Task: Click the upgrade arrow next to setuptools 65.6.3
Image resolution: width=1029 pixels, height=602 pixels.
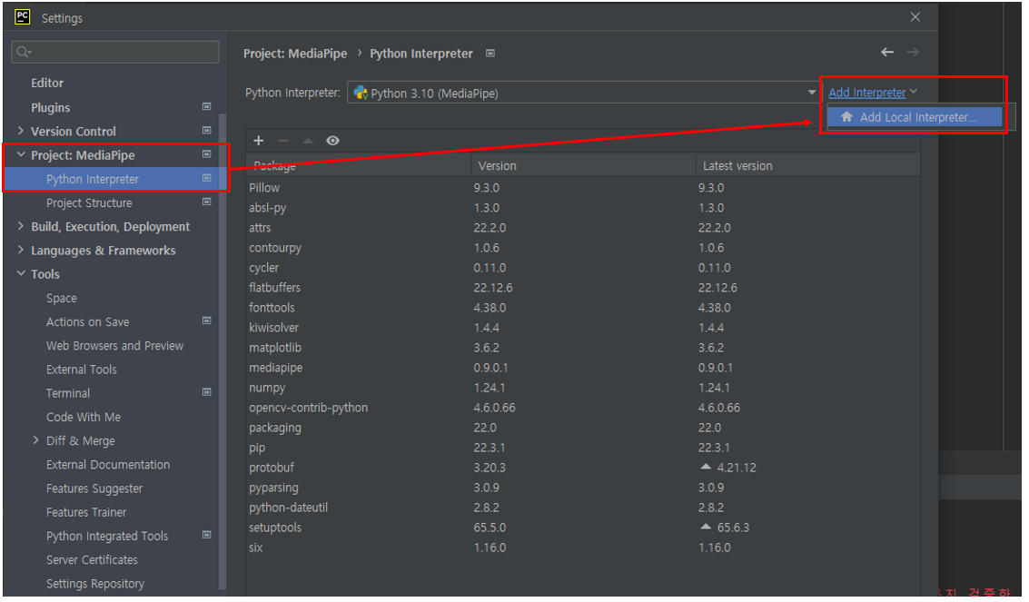Action: click(x=706, y=527)
